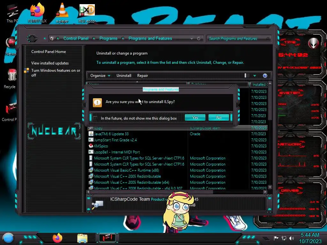The width and height of the screenshot is (327, 245).
Task: Click the network tray icon
Action: [284, 238]
